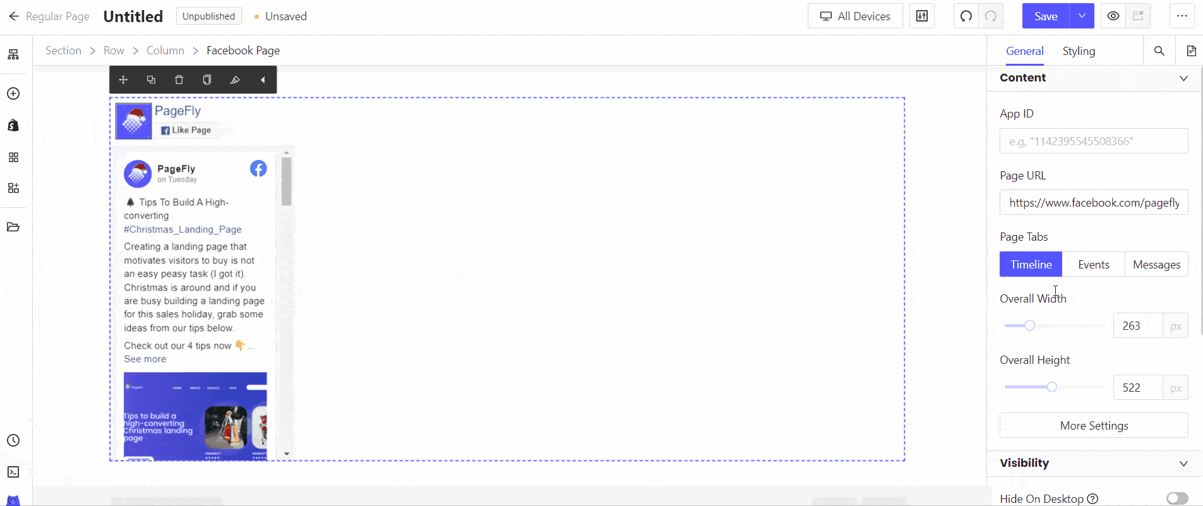Click the move handle on element toolbar
The image size is (1203, 506).
coord(123,80)
